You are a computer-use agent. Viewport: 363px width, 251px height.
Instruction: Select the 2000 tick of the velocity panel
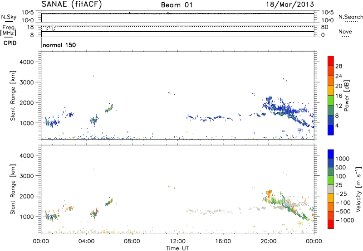(x=27, y=196)
